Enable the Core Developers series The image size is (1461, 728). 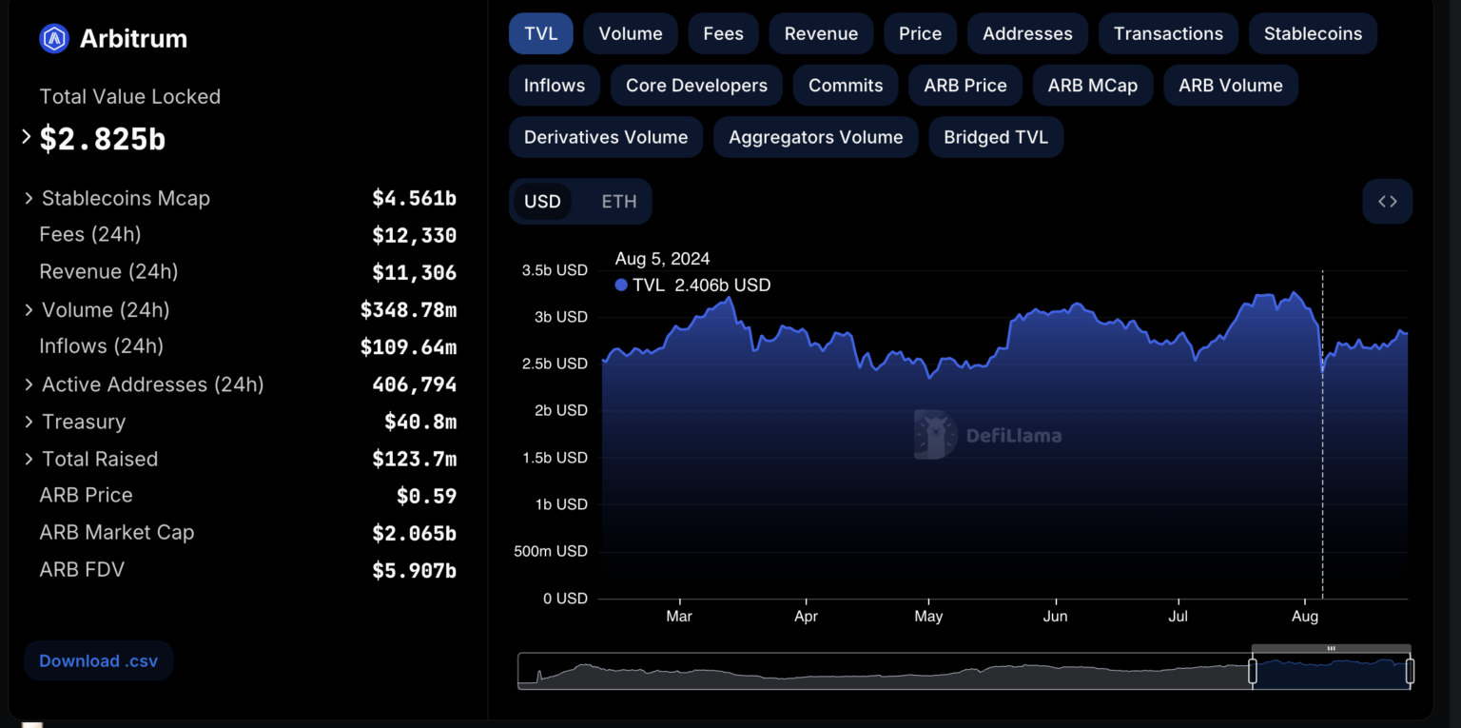697,85
